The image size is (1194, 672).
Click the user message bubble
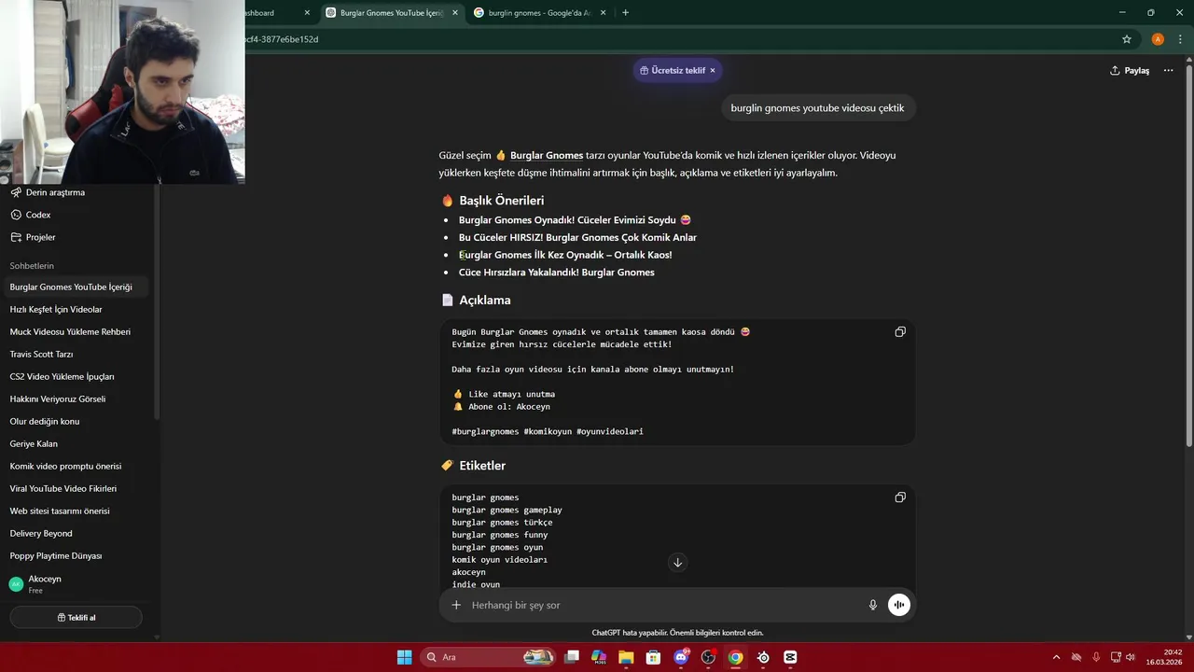click(x=817, y=107)
